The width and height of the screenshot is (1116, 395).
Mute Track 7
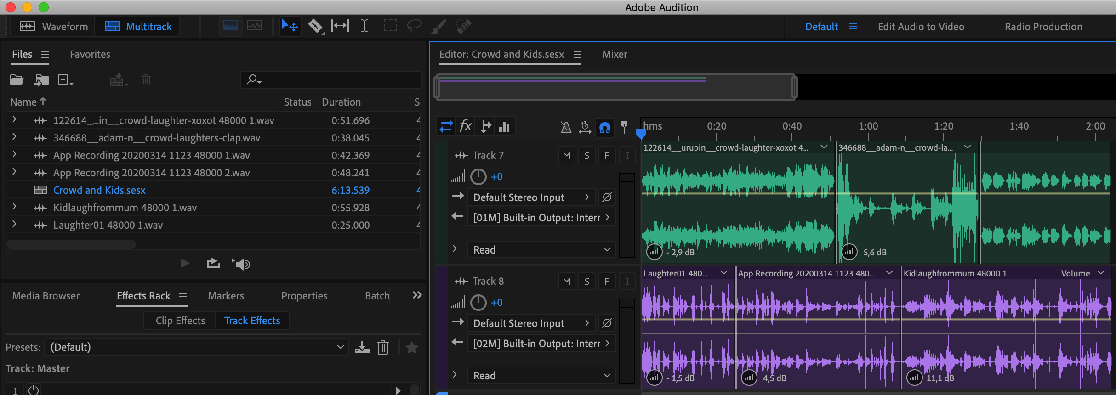pyautogui.click(x=566, y=156)
